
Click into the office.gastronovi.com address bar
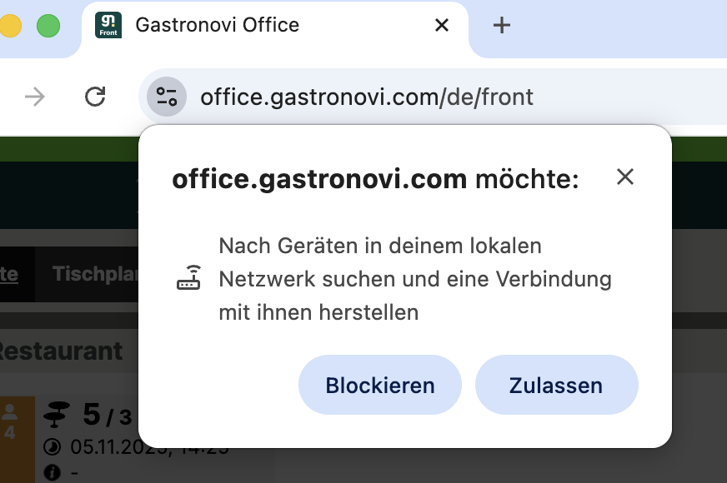(x=417, y=97)
